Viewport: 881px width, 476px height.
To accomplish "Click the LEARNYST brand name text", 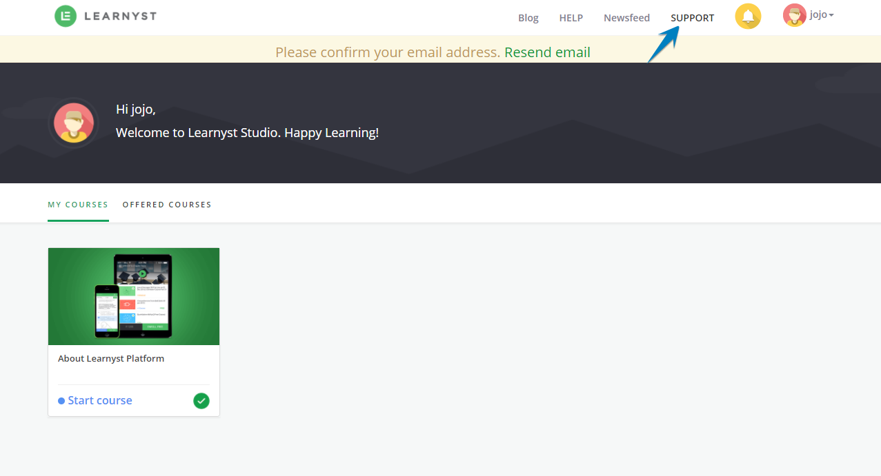I will [121, 16].
